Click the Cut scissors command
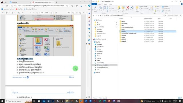Screen dimensions: 183x103 click(x=109, y=7)
